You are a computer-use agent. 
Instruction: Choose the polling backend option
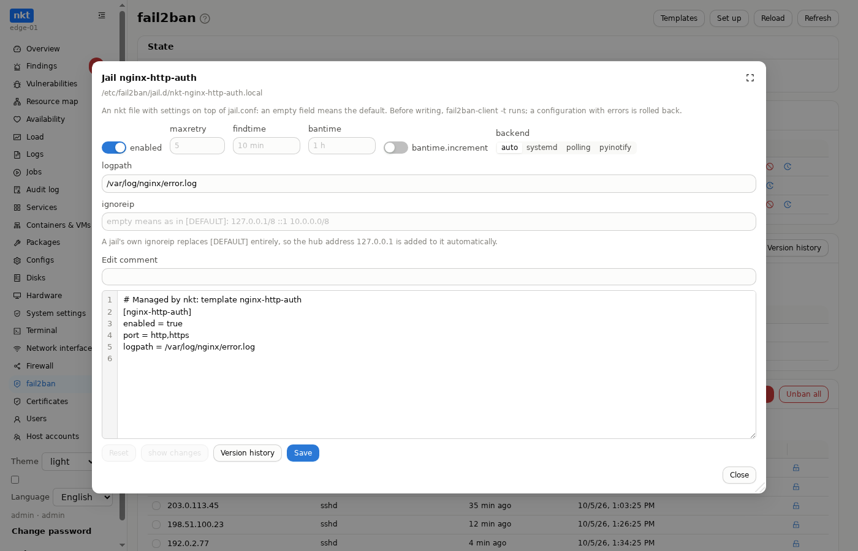point(578,148)
